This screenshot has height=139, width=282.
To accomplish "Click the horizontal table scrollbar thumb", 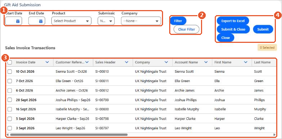I will [x=69, y=135].
